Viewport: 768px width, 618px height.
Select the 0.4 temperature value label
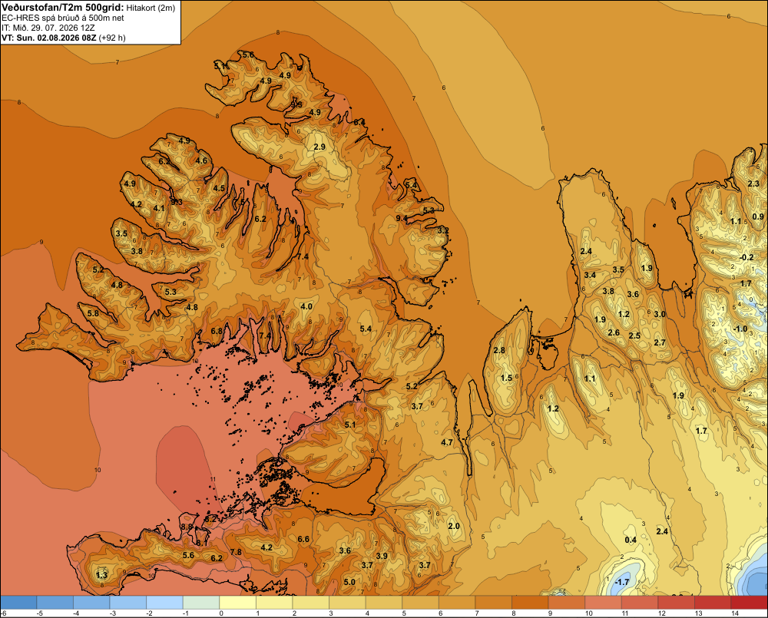631,540
